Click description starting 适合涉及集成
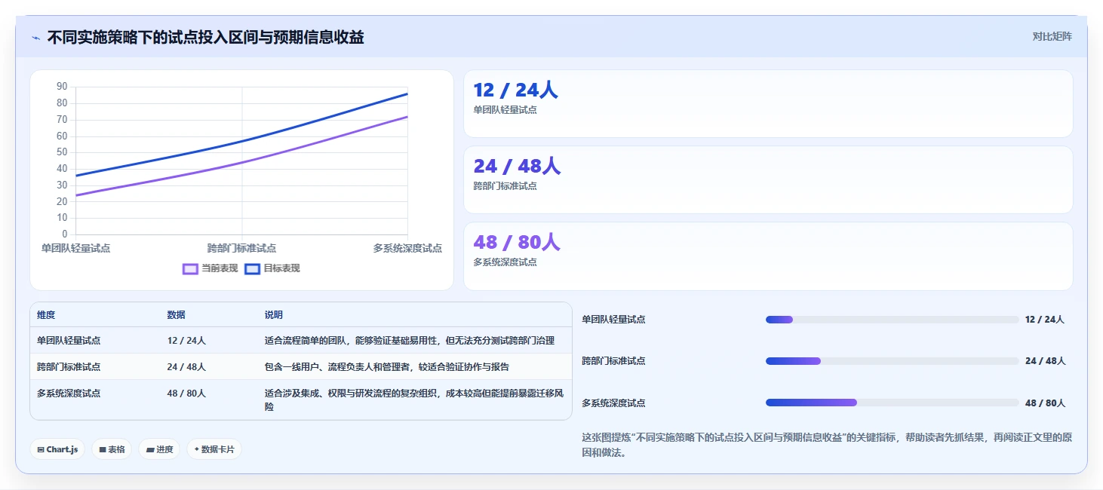 [x=413, y=400]
